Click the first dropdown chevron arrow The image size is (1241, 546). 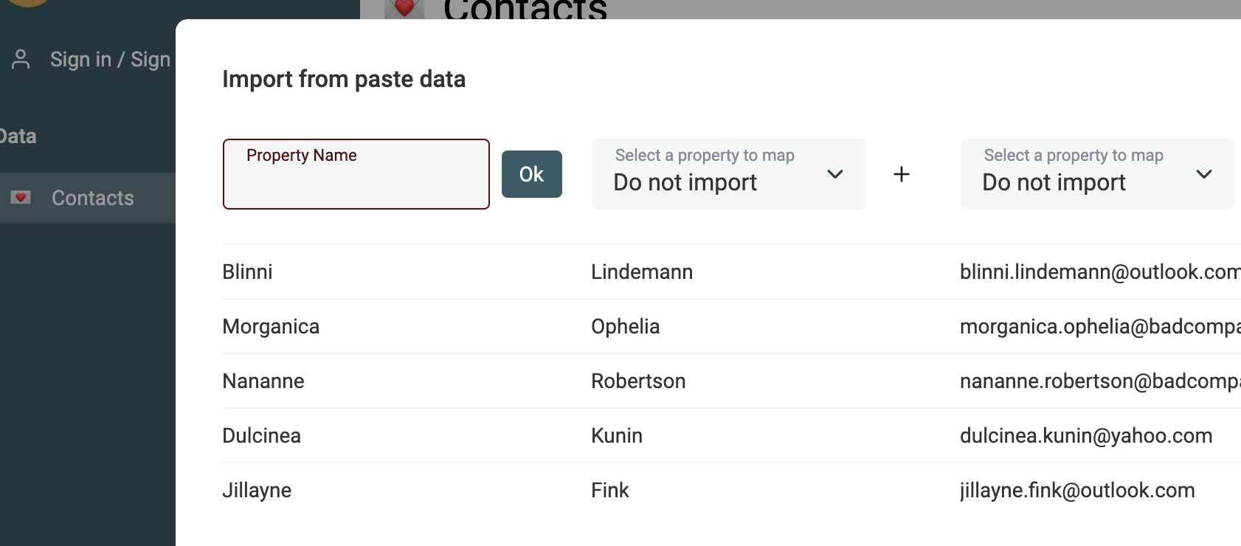pyautogui.click(x=834, y=174)
